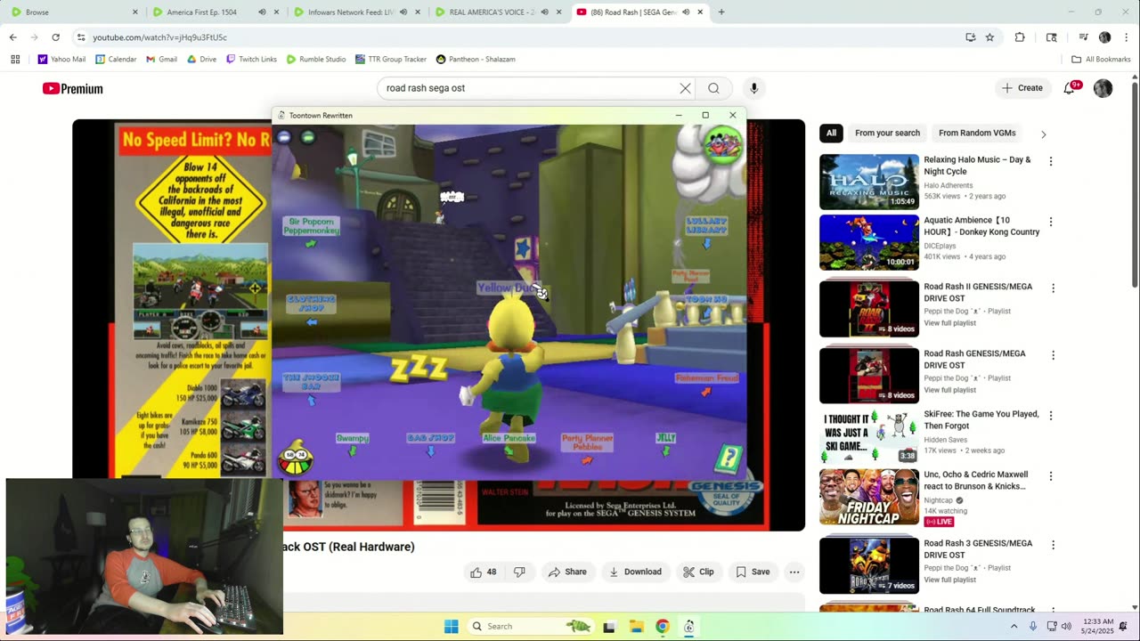
Task: Click the Create button
Action: pos(1022,88)
